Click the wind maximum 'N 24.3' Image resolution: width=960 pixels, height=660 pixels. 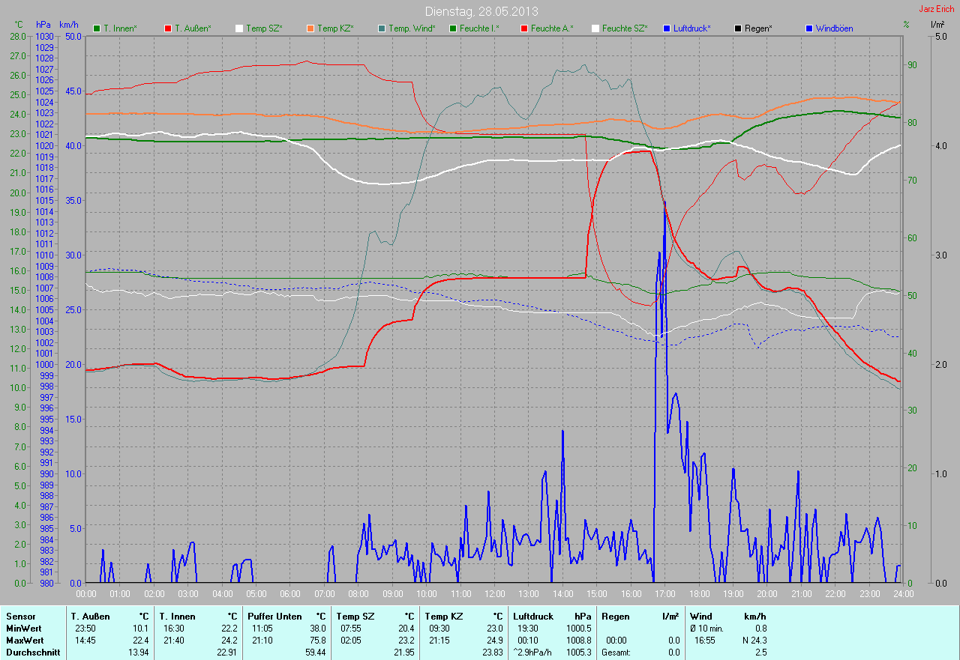coord(753,641)
